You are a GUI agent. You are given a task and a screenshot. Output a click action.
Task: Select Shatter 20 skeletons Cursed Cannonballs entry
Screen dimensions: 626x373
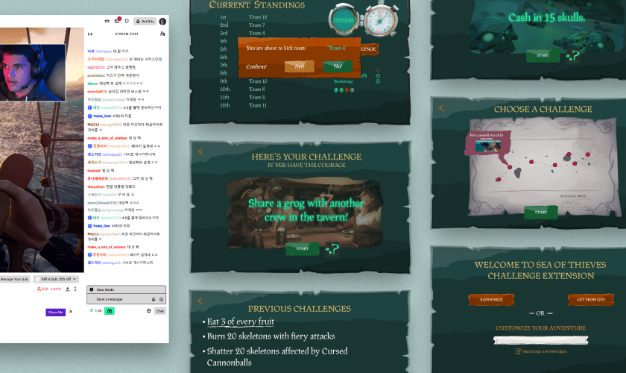pos(277,357)
